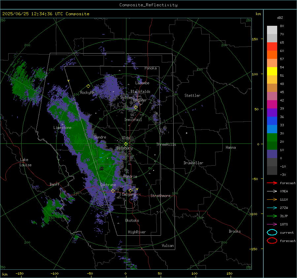Click the cyan current ellipse icon
297x278 pixels.
(x=272, y=232)
